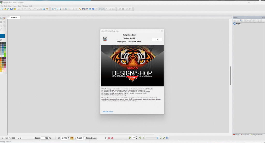Click the New document icon

[2, 9]
